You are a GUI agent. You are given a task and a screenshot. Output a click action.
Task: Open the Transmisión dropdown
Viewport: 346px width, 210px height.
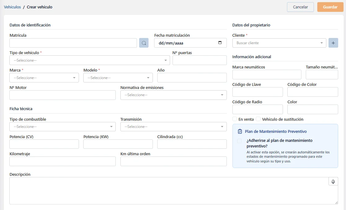coord(173,127)
